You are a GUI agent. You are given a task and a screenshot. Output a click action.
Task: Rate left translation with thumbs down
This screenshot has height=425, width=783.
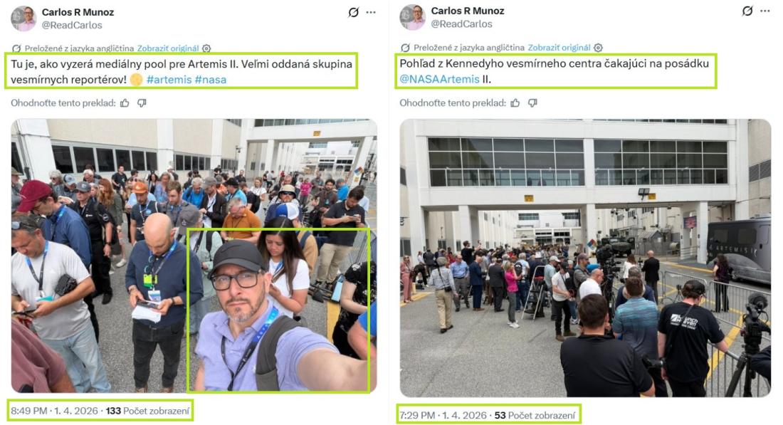tap(142, 103)
